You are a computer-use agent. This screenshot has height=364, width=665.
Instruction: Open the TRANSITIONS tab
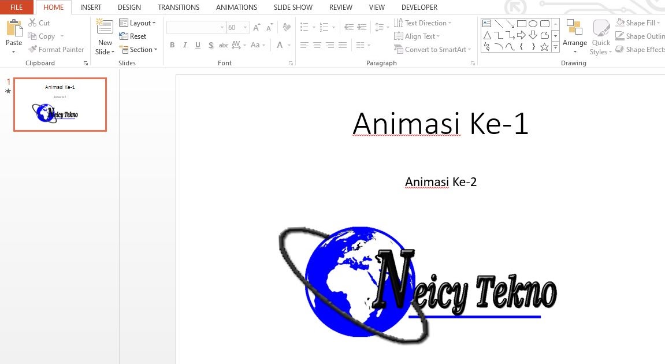coord(178,7)
